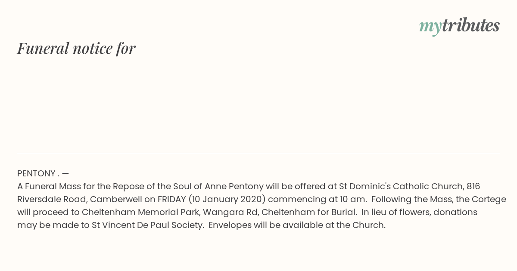
Task: Click the gray "tributes" in the logo
Action: 471,25
